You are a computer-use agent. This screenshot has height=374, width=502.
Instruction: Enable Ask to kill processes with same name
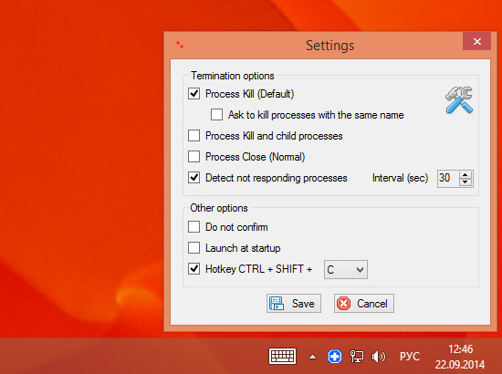pyautogui.click(x=216, y=115)
